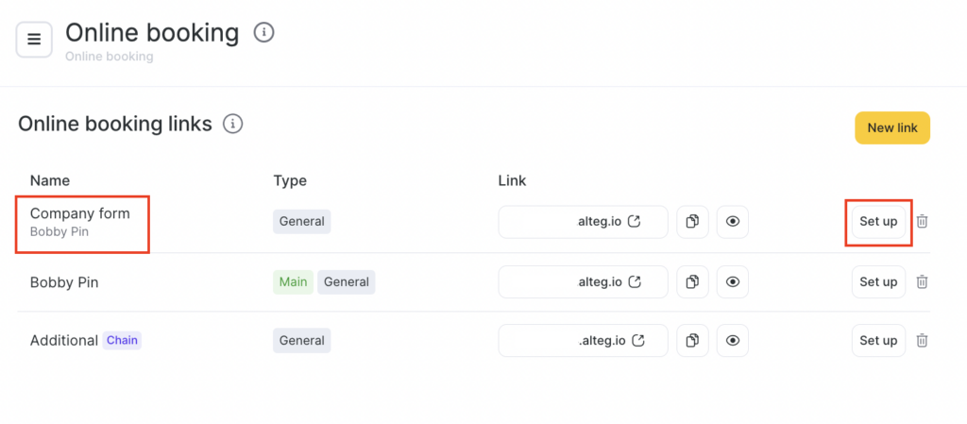Delete the Additional link
Screen dimensions: 967x424
tap(923, 340)
